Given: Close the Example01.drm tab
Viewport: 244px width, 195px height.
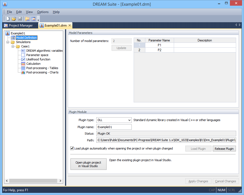Looking at the screenshot, I should click(70, 25).
